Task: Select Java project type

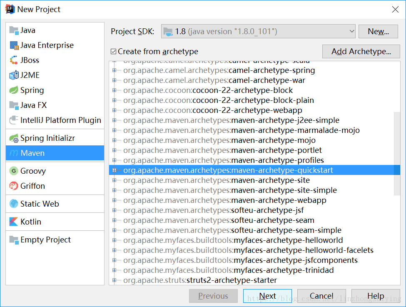Action: point(55,30)
